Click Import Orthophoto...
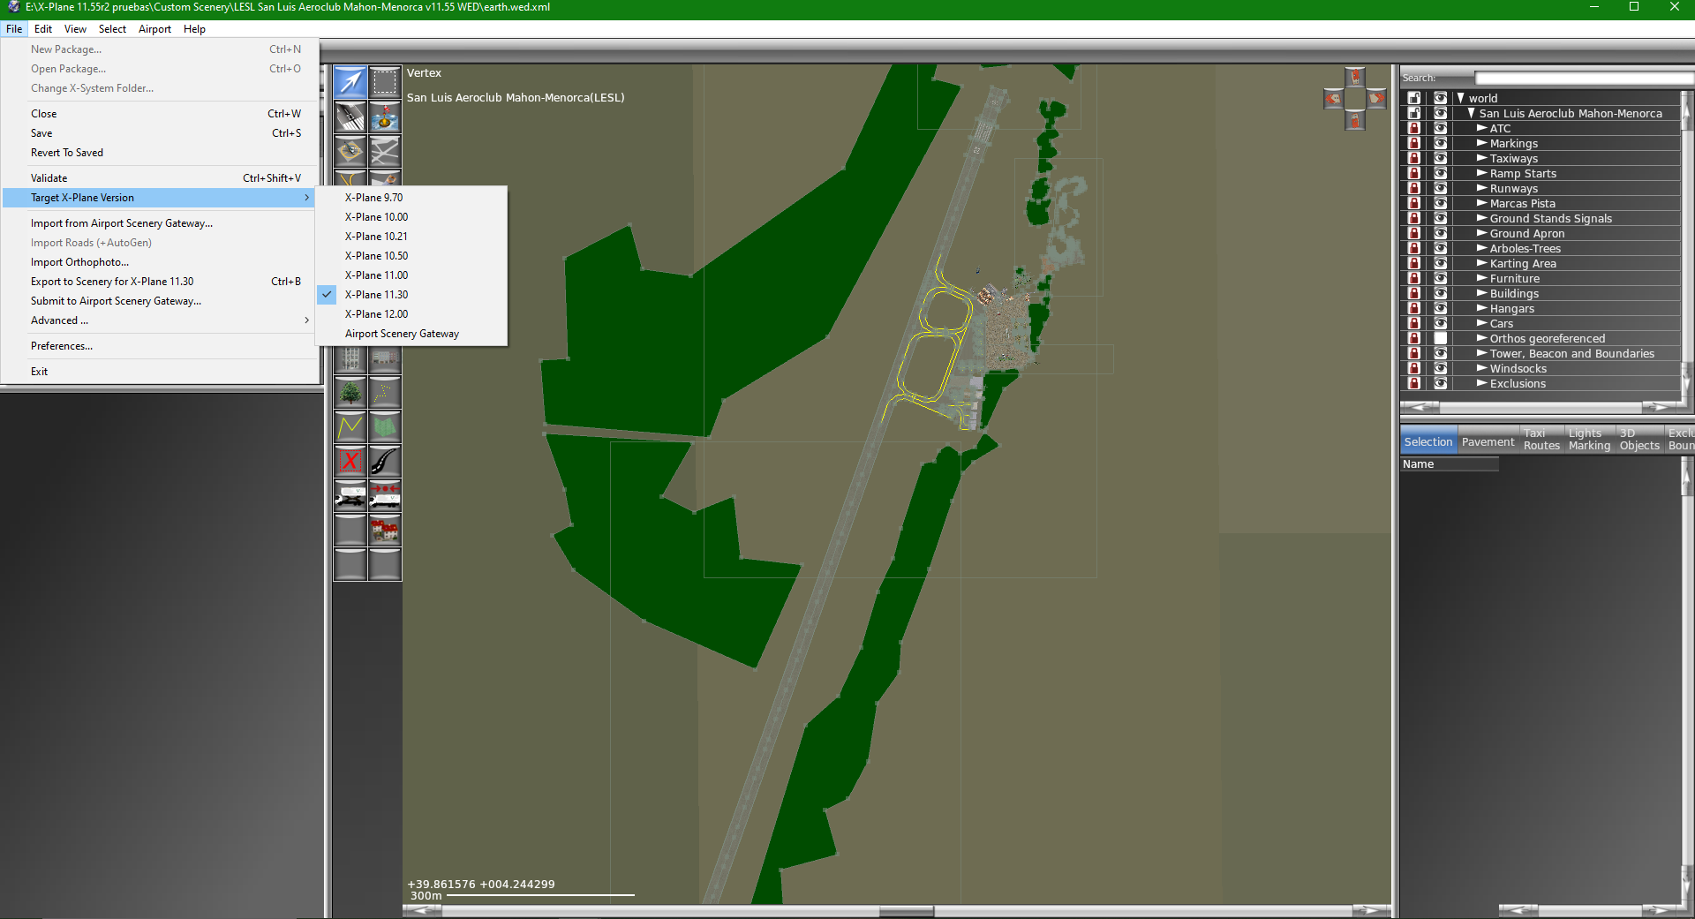This screenshot has height=919, width=1695. tap(159, 262)
